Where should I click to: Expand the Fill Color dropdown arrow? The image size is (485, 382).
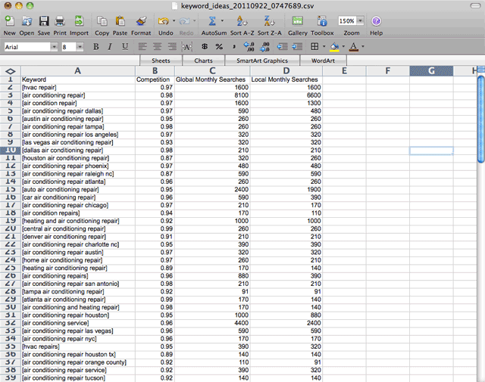343,47
